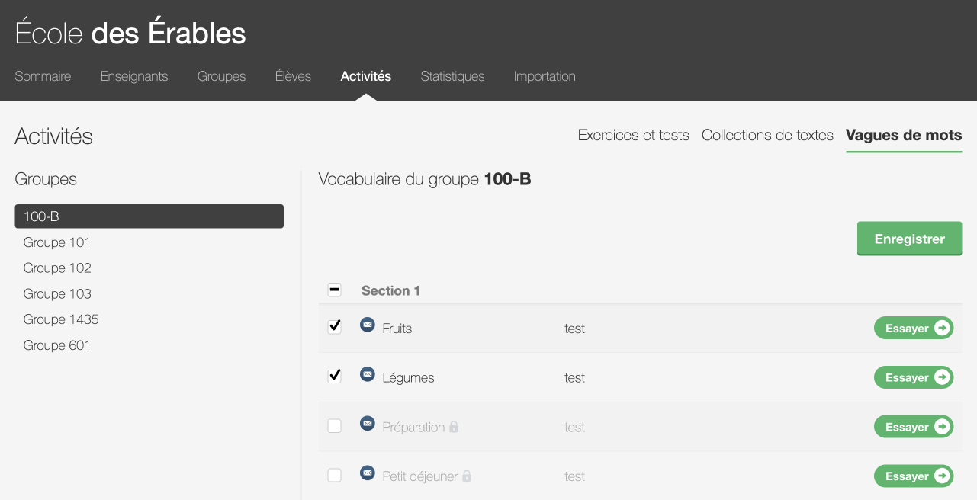The height and width of the screenshot is (500, 977).
Task: Uncheck the Fruits checkbox
Action: point(334,327)
